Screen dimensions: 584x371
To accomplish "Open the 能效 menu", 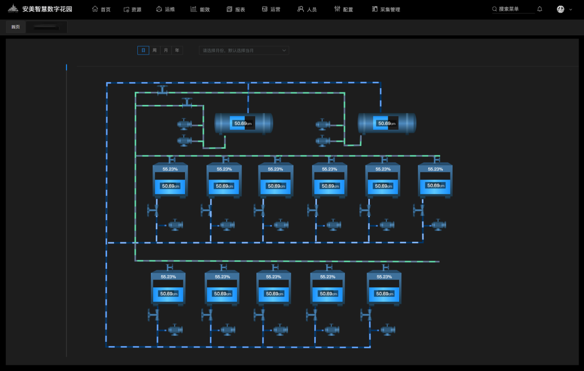I will 200,9.
